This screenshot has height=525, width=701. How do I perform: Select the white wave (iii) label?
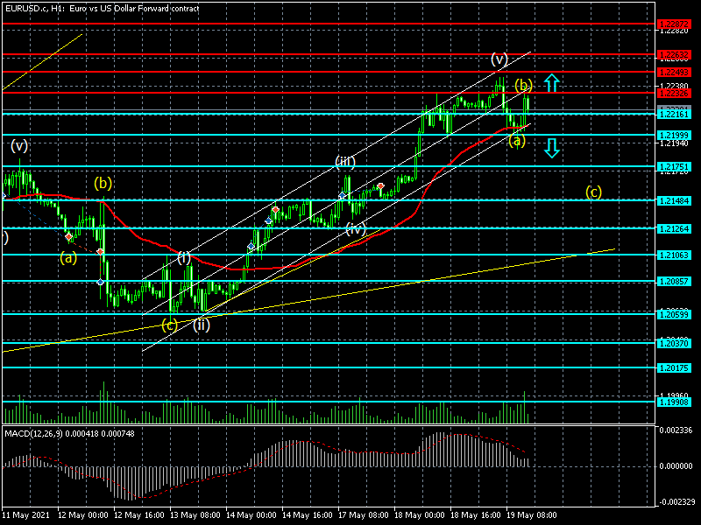(344, 162)
